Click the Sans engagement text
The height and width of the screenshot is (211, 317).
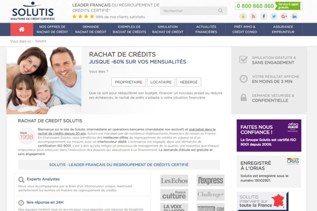[273, 63]
